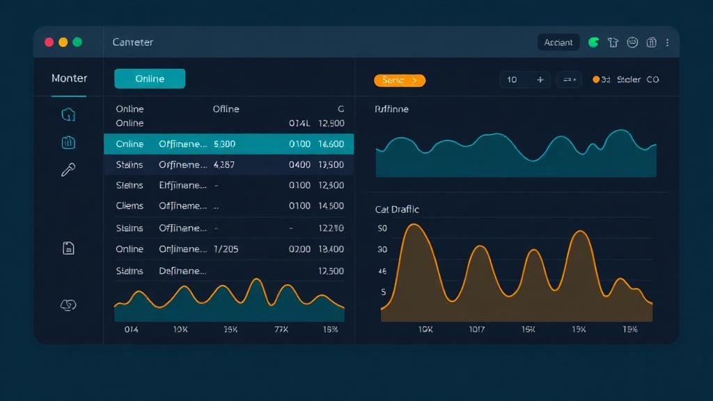The height and width of the screenshot is (401, 713).
Task: Click the CO label in toolbar
Action: pos(652,79)
